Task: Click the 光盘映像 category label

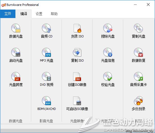Action: [x=77, y=121]
